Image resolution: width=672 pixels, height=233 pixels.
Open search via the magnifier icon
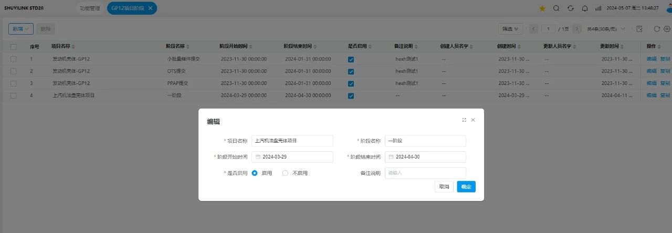(556, 8)
